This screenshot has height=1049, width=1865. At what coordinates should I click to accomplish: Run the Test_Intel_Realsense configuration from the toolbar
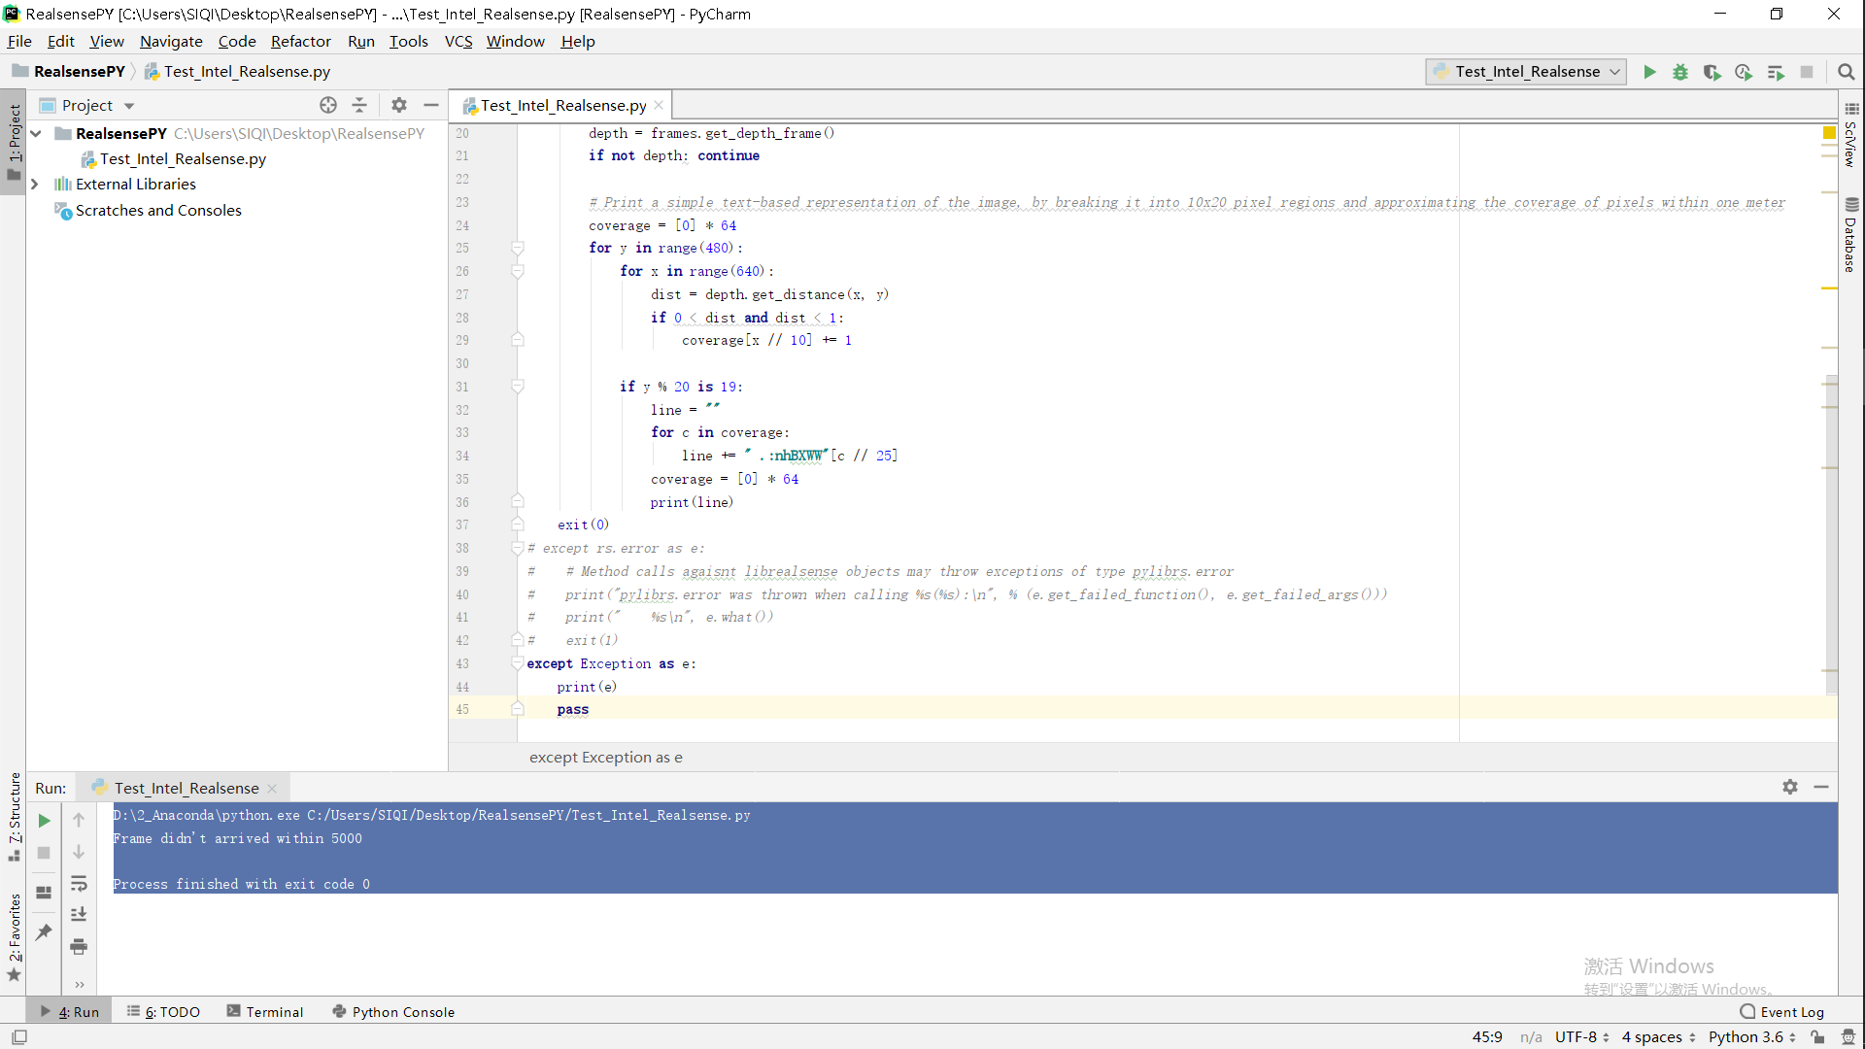[1649, 72]
